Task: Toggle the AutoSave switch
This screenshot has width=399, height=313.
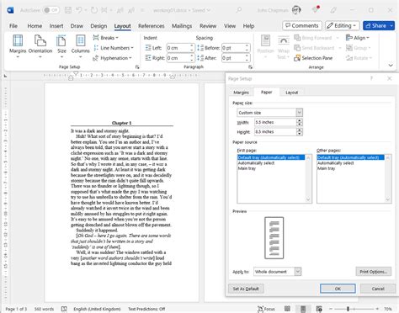Action: (51, 10)
